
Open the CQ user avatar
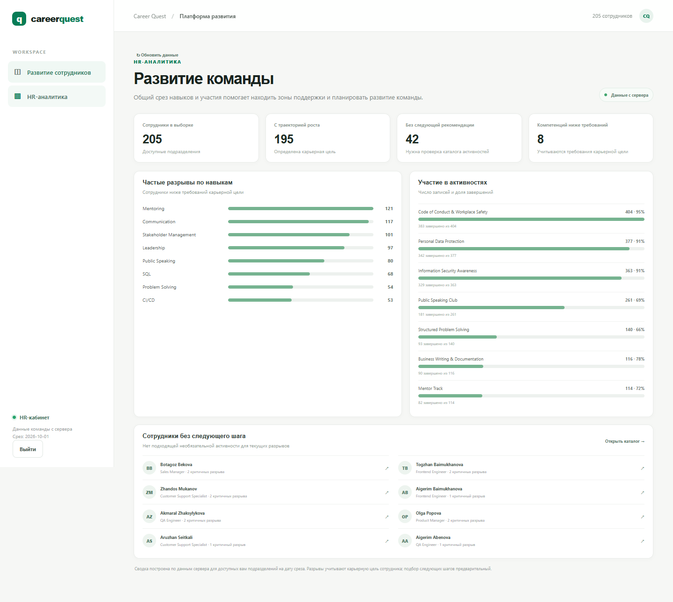(646, 16)
